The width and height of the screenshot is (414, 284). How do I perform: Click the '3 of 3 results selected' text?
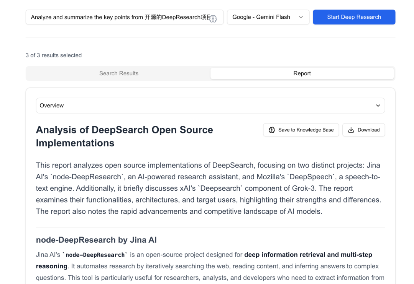(x=53, y=55)
